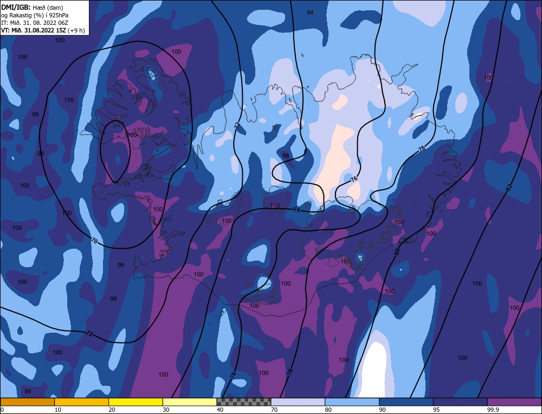The image size is (542, 414).
Task: Click the humidity value '98' on the map
Action: tap(286, 156)
